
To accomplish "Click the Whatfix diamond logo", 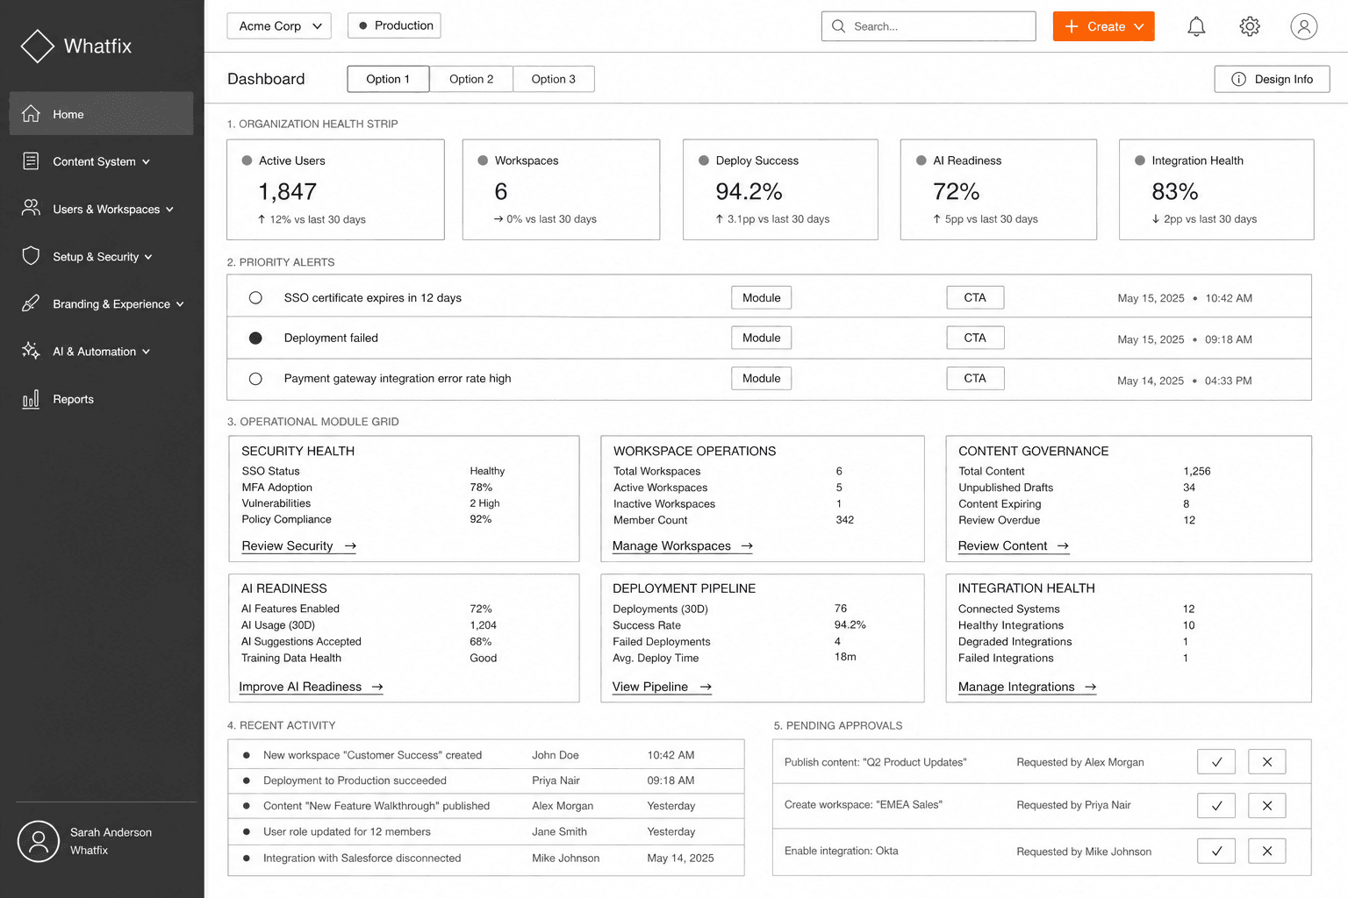I will pyautogui.click(x=38, y=46).
